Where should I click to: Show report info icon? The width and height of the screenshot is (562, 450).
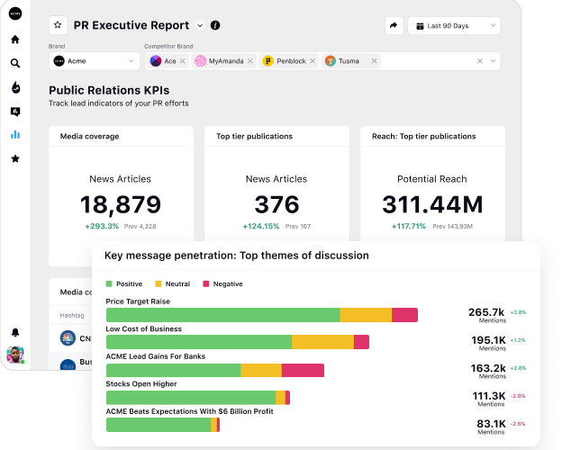[215, 25]
